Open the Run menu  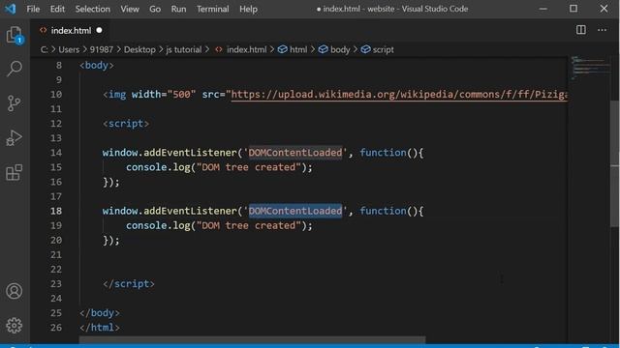[x=178, y=9]
